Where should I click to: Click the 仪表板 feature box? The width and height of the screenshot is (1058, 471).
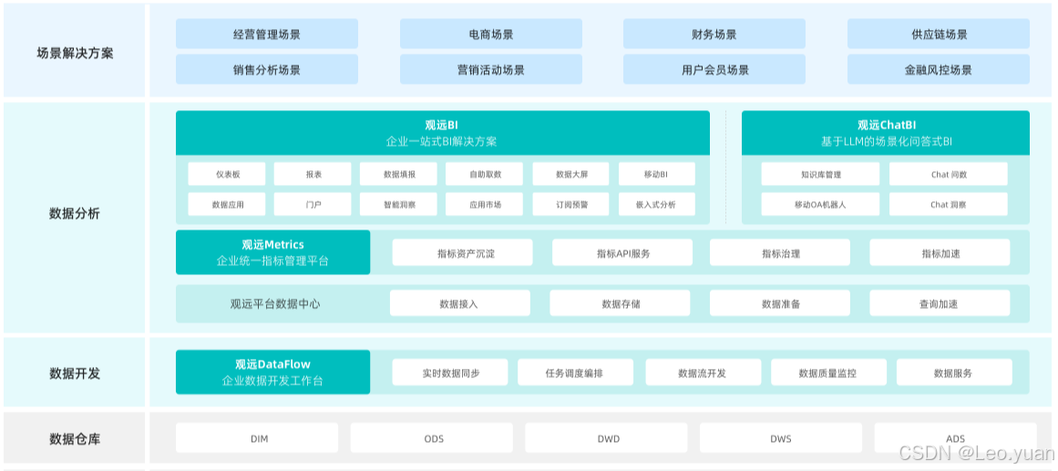(x=228, y=174)
